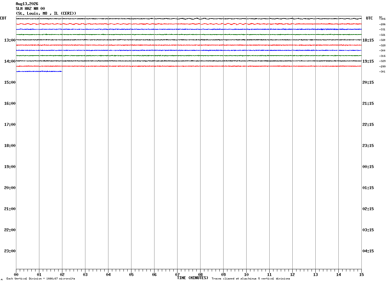387x283 pixels.
Task: Click the 00 minute tick label
Action: 16,274
